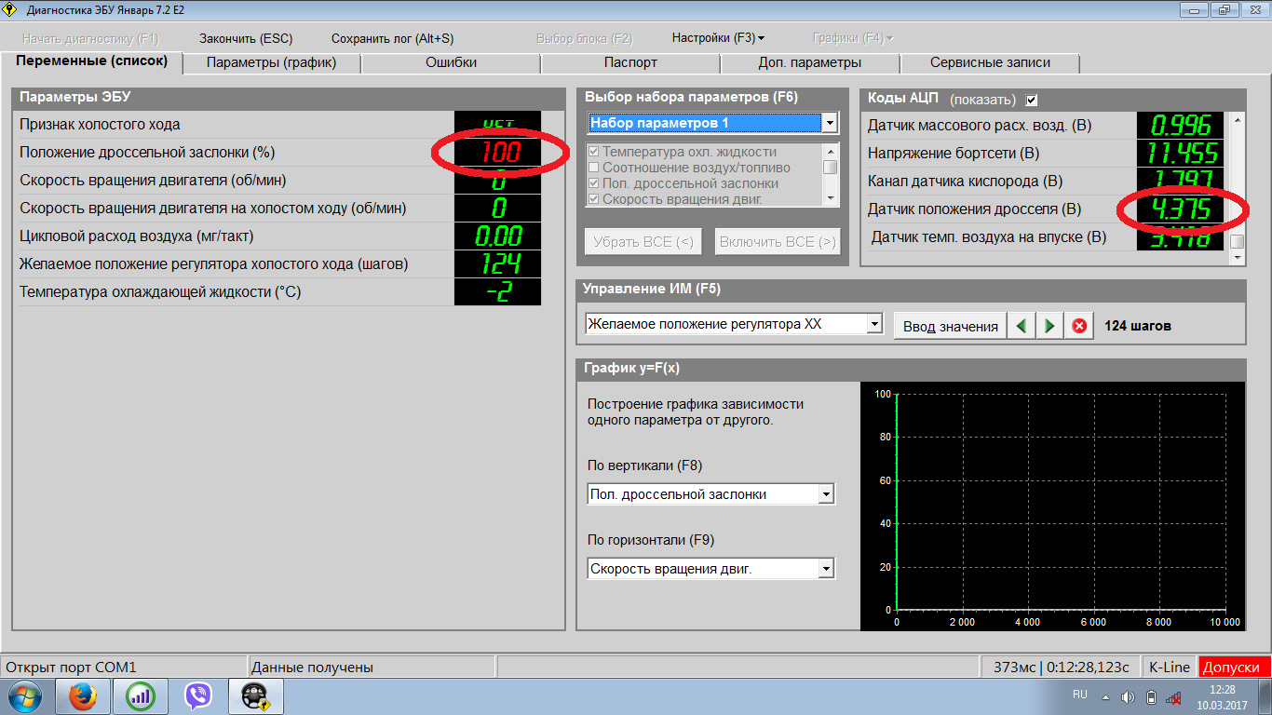Toggle Температура охл. жидкости checkbox
The height and width of the screenshot is (715, 1272).
click(593, 152)
